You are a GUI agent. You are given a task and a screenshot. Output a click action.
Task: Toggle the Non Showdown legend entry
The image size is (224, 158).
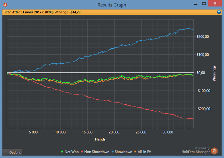pos(95,152)
